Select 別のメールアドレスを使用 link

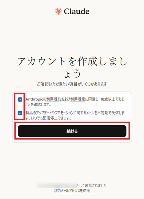click(72, 191)
